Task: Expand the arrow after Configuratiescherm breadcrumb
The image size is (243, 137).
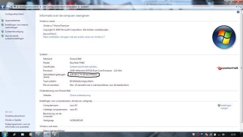Action: [41, 7]
